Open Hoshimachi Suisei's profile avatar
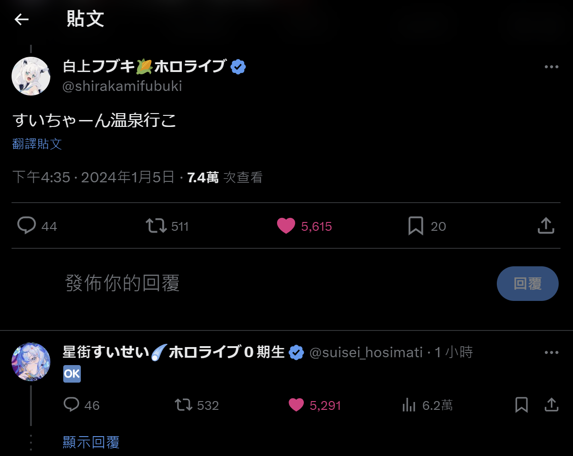573x456 pixels. 31,362
